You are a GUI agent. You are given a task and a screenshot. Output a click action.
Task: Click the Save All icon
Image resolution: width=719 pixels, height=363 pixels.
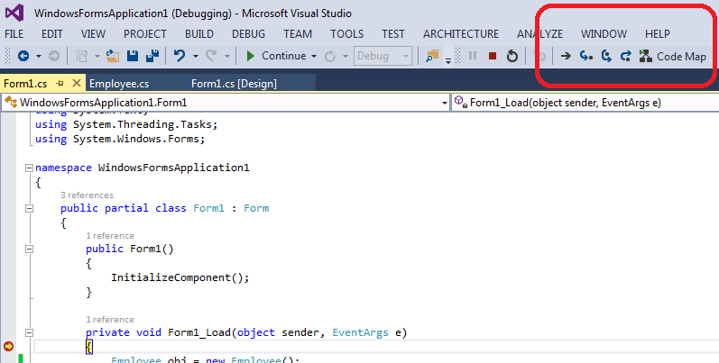152,56
